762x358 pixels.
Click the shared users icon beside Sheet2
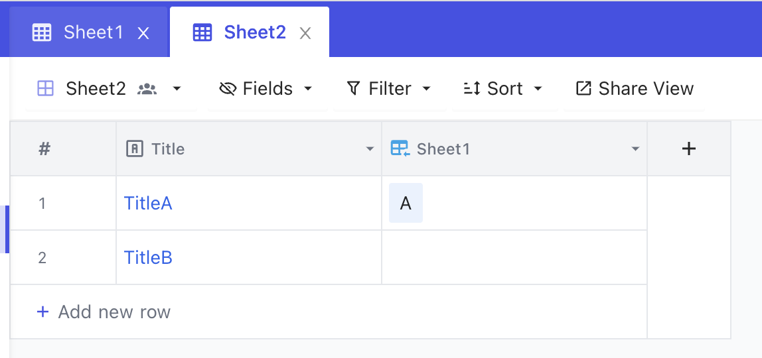pyautogui.click(x=147, y=89)
